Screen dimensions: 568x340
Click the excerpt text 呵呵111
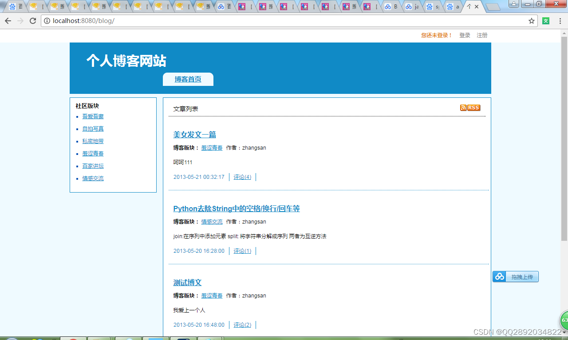pos(183,162)
